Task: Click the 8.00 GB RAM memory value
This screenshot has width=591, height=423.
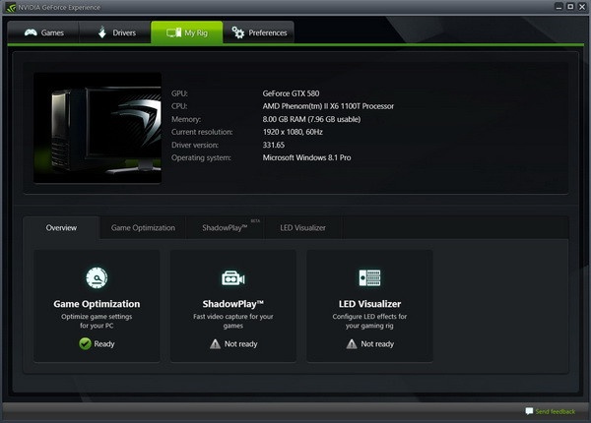Action: pyautogui.click(x=311, y=119)
